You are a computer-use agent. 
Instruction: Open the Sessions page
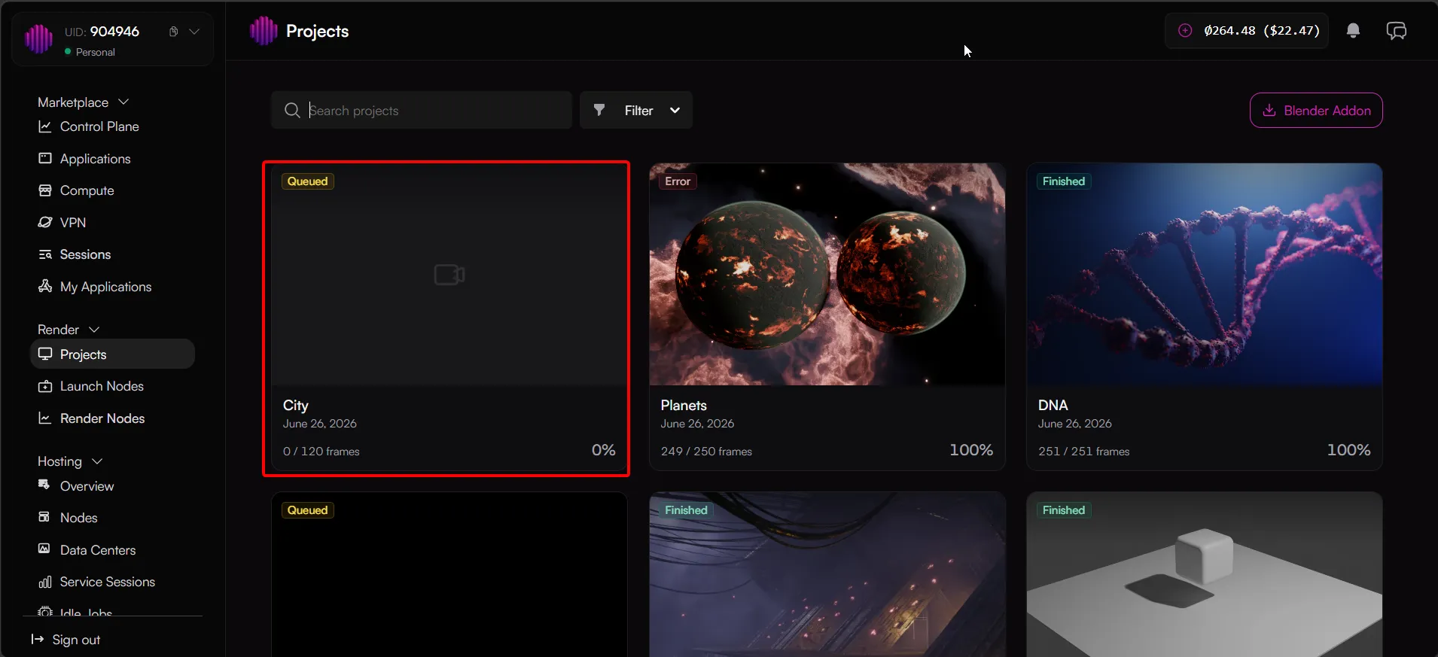coord(85,254)
